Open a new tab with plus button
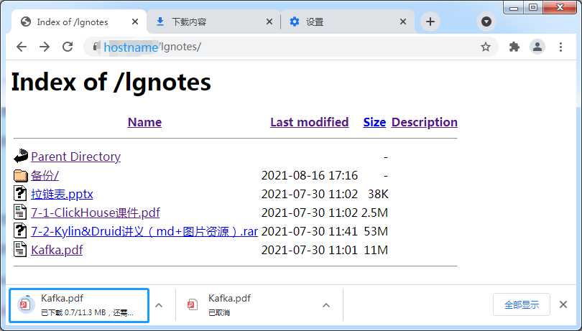The image size is (582, 331). pos(430,22)
